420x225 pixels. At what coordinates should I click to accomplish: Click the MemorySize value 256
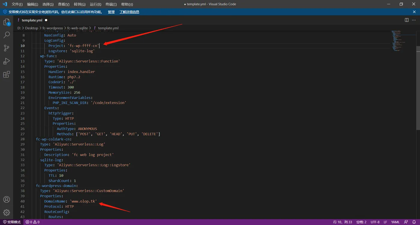77,92
